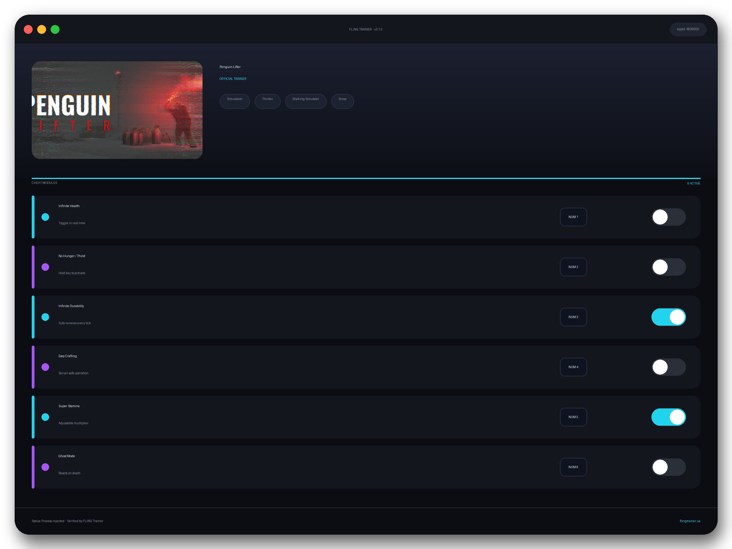Enable the Infinite Health toggle
The width and height of the screenshot is (732, 549).
(x=669, y=217)
